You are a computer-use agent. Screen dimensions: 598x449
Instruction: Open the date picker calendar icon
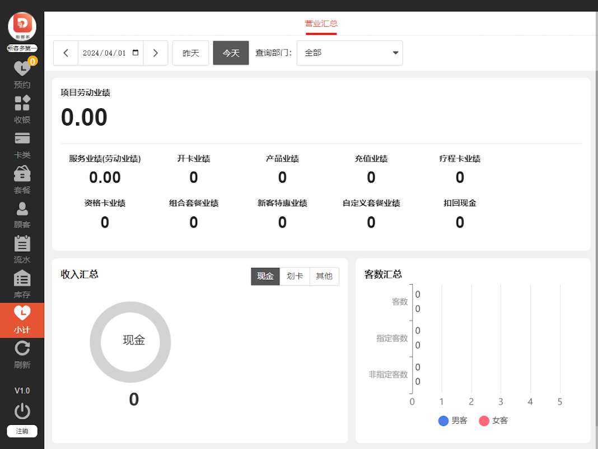click(x=136, y=53)
